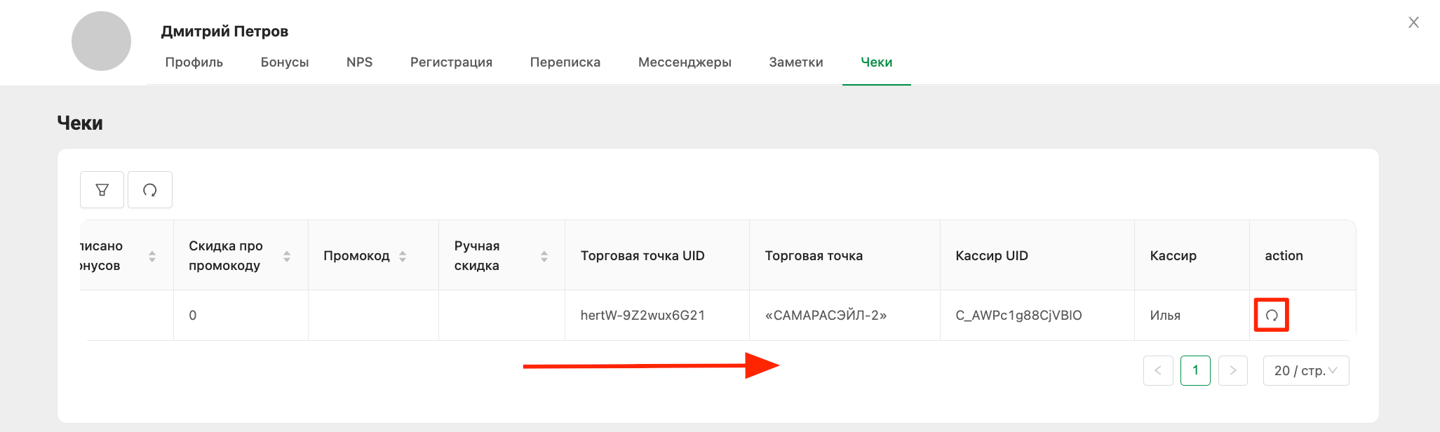Go to the Мессенджеры tab
Image resolution: width=1440 pixels, height=432 pixels.
point(685,62)
